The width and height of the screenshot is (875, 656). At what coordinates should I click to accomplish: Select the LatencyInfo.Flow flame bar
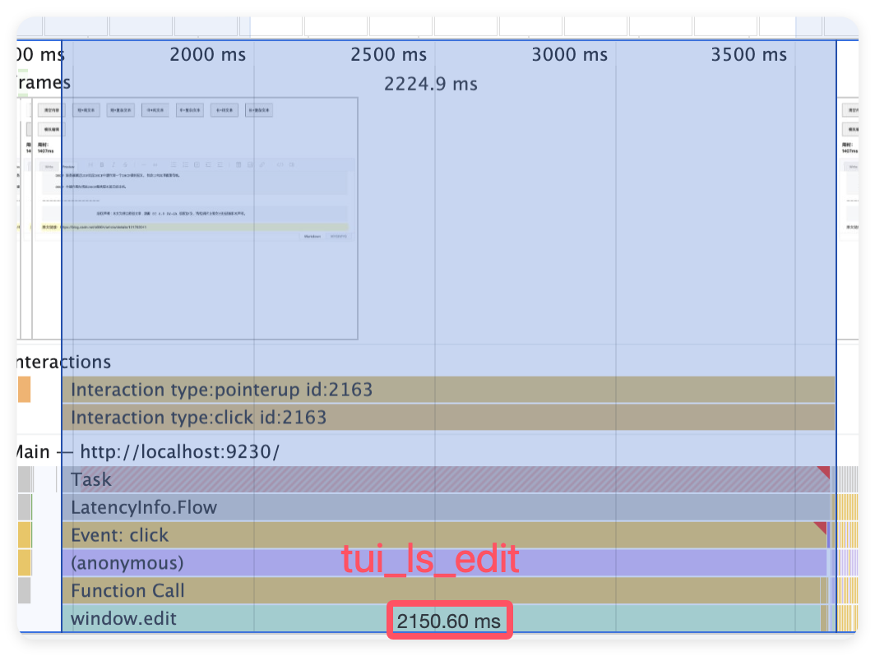(x=446, y=508)
